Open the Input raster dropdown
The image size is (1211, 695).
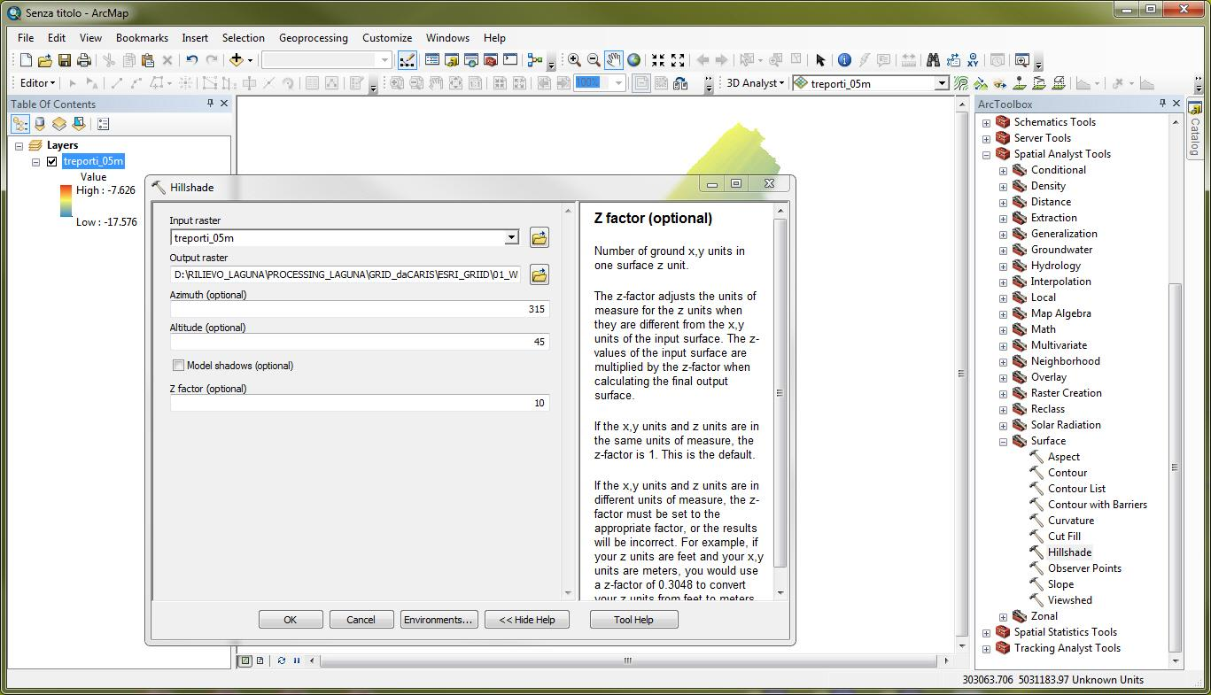tap(511, 237)
